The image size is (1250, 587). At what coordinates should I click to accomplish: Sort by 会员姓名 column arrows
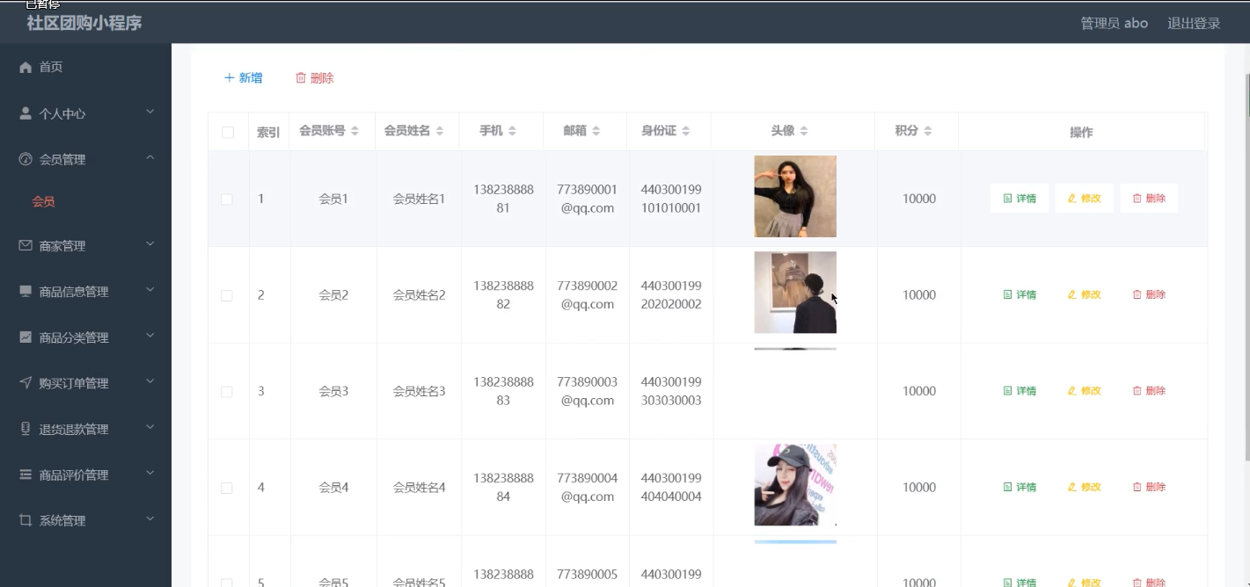(439, 131)
